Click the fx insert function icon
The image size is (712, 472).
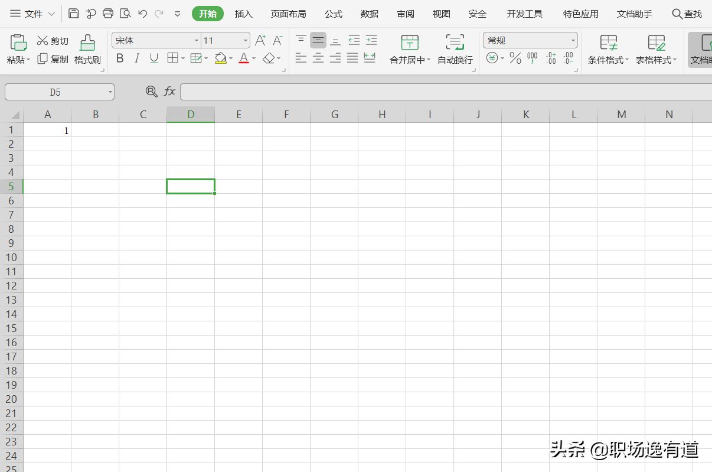tap(169, 91)
